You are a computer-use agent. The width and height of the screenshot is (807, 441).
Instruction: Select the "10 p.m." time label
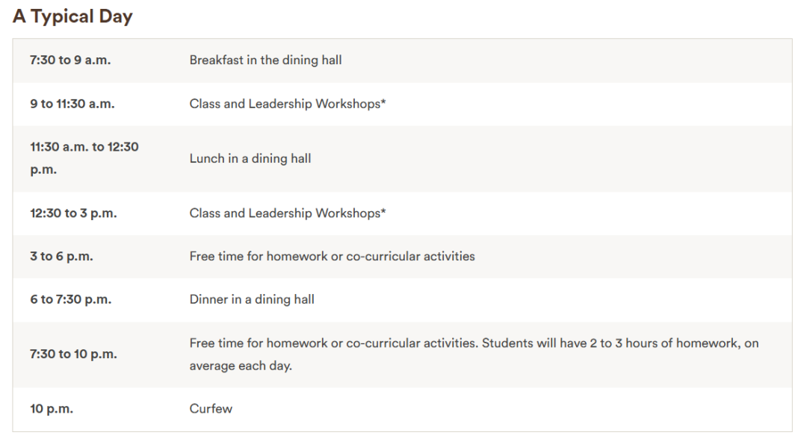tap(52, 409)
